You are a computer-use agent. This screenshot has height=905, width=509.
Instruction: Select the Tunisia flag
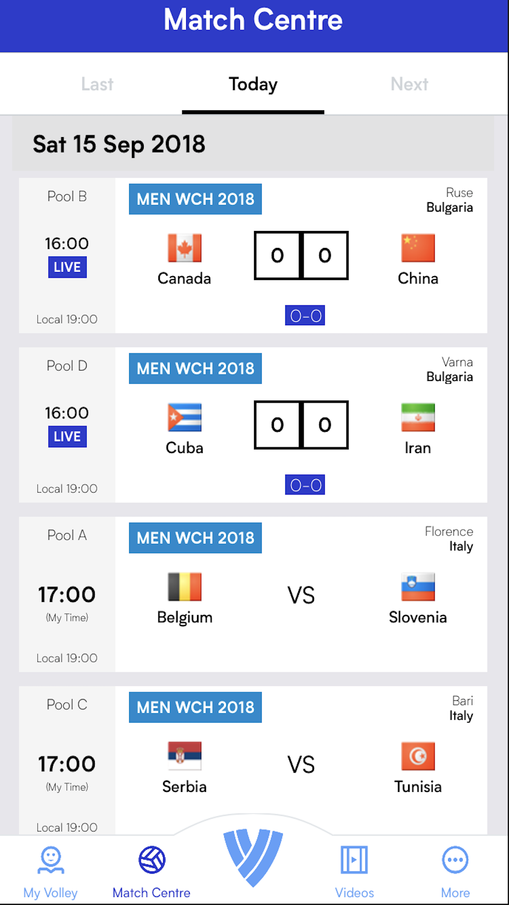click(418, 756)
